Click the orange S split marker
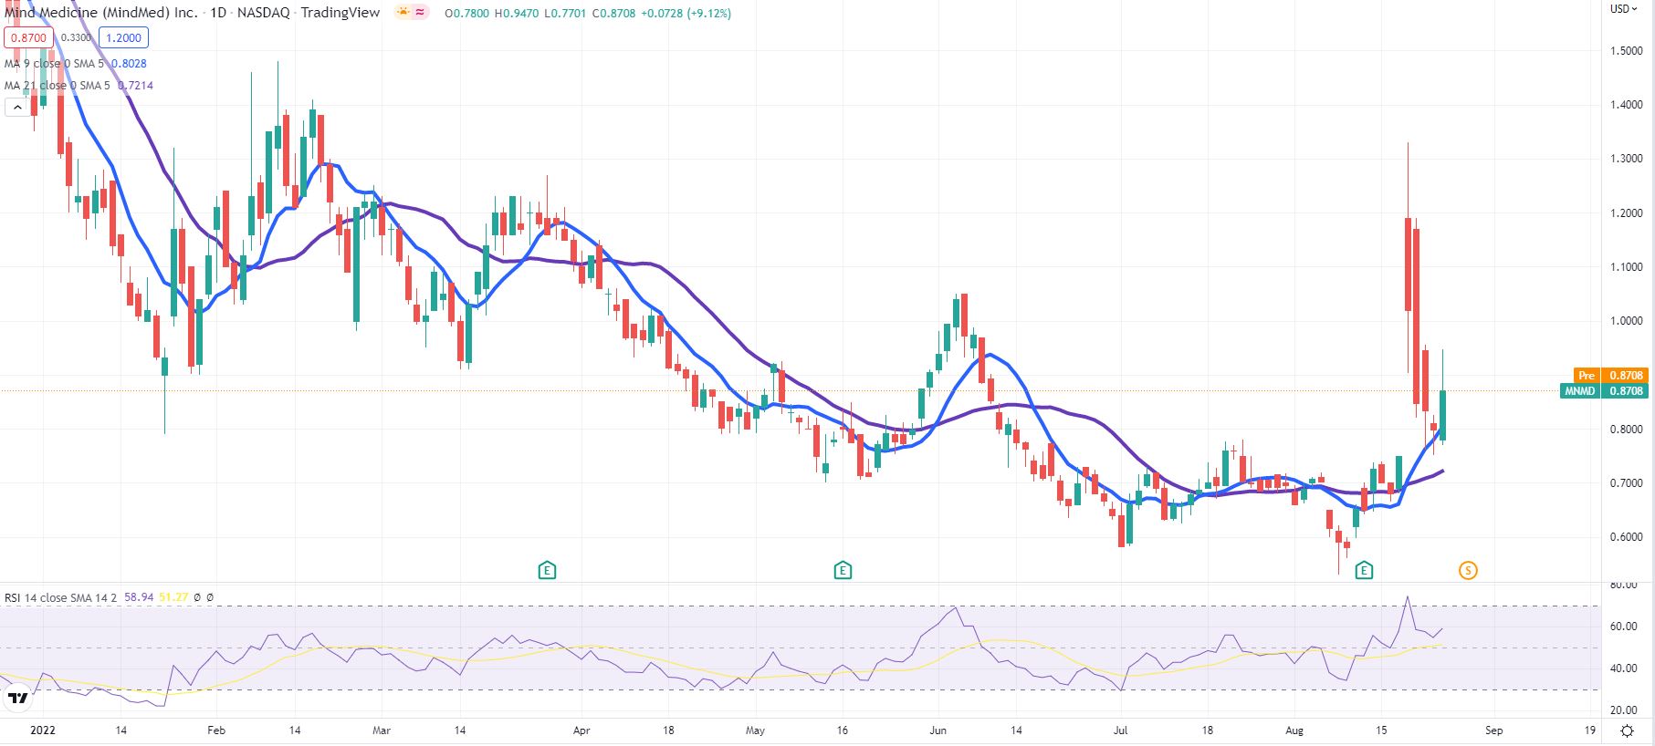The height and width of the screenshot is (746, 1655). [x=1468, y=571]
